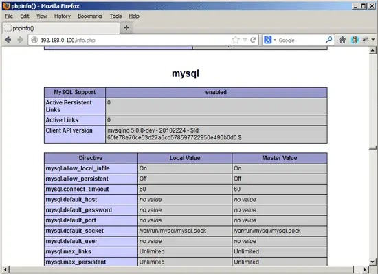Open the Tools menu
Viewport: 378px width, 274px height.
point(115,16)
